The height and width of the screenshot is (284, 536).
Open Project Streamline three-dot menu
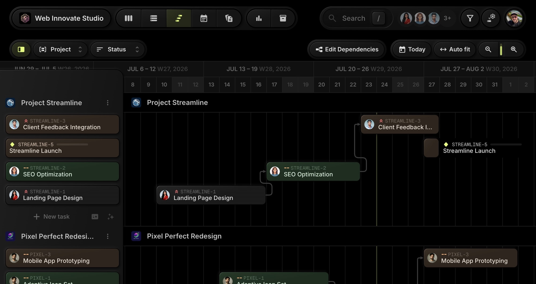point(107,103)
